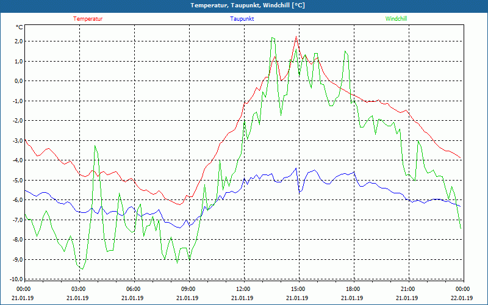
Task: Click the 06:00 time axis label
Action: (133, 289)
